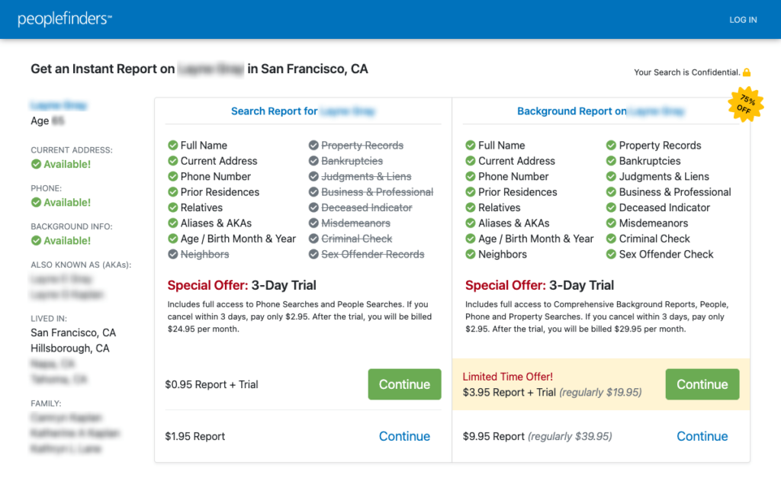Follow Continue link for the $9.95 Report

[702, 436]
